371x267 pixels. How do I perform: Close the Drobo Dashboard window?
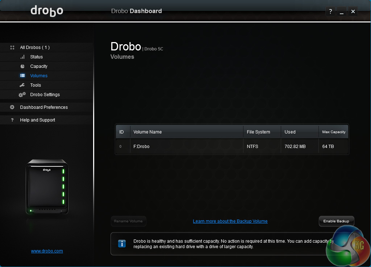click(x=353, y=11)
